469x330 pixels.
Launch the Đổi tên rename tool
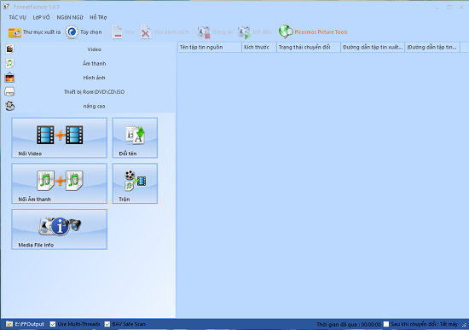click(x=135, y=137)
